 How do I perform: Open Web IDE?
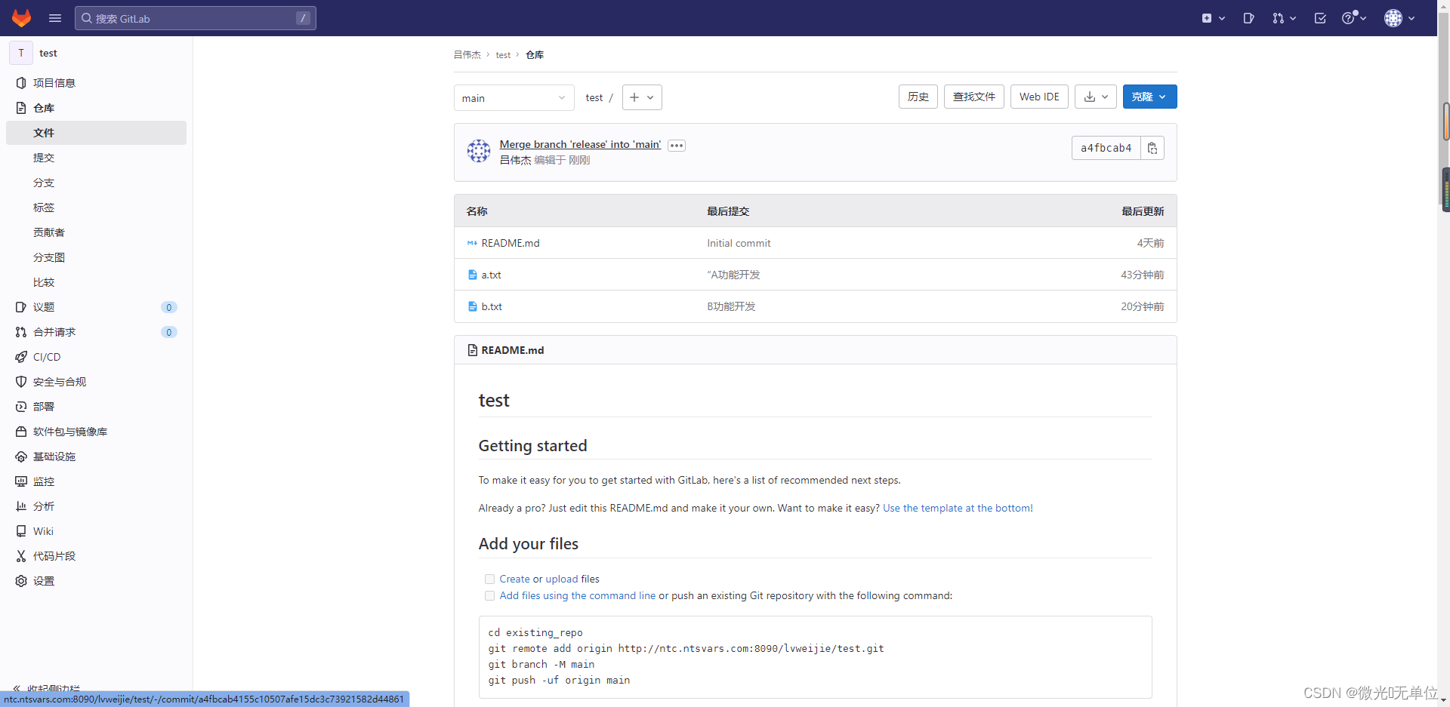point(1039,97)
